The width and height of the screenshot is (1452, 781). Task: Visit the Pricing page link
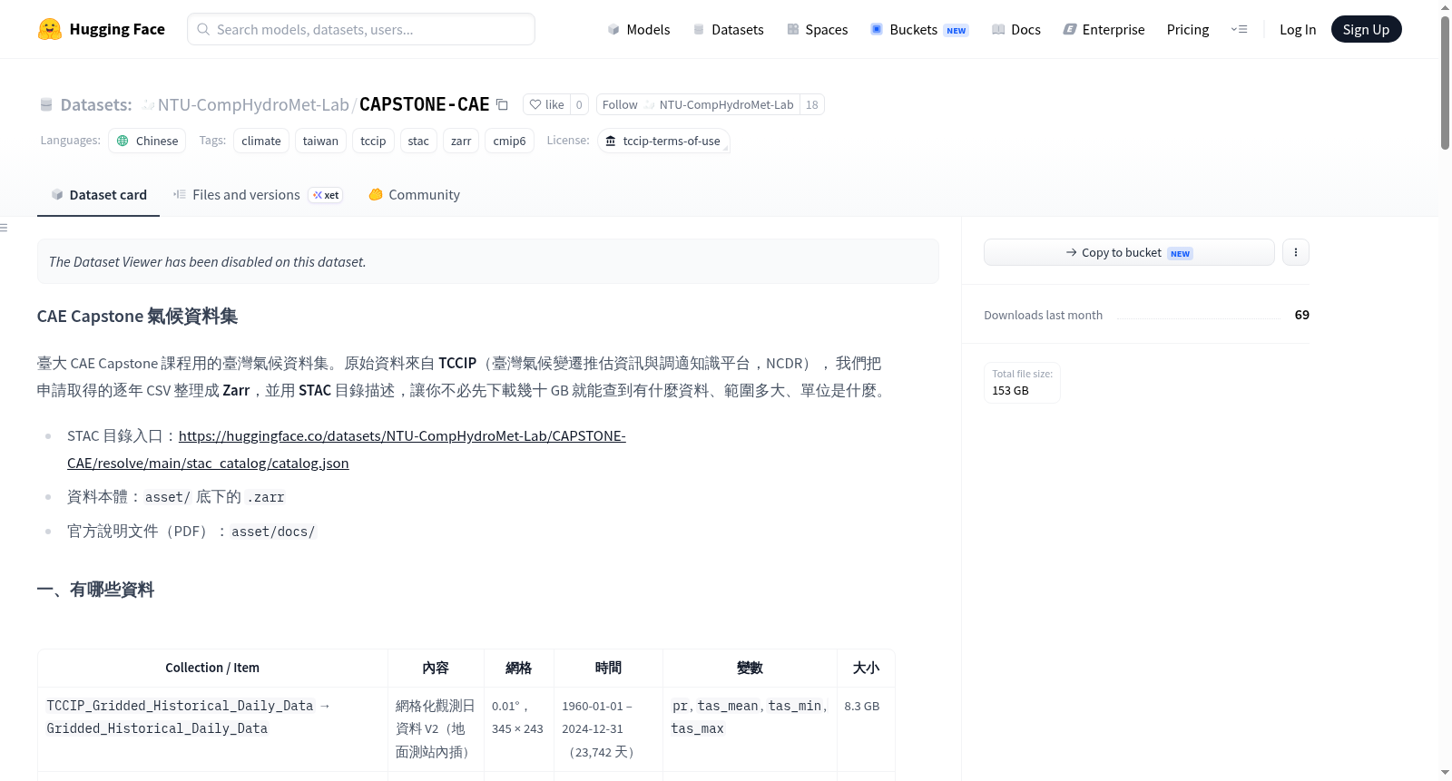pos(1188,30)
